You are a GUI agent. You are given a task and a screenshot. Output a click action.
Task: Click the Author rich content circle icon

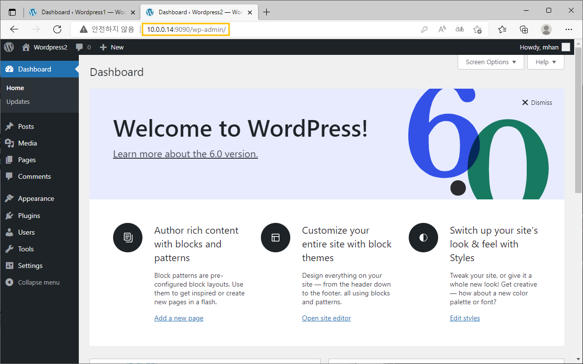pos(128,238)
